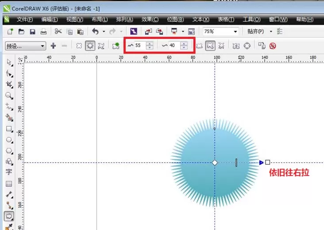
Task: Click the add preset plus button
Action: [53, 46]
